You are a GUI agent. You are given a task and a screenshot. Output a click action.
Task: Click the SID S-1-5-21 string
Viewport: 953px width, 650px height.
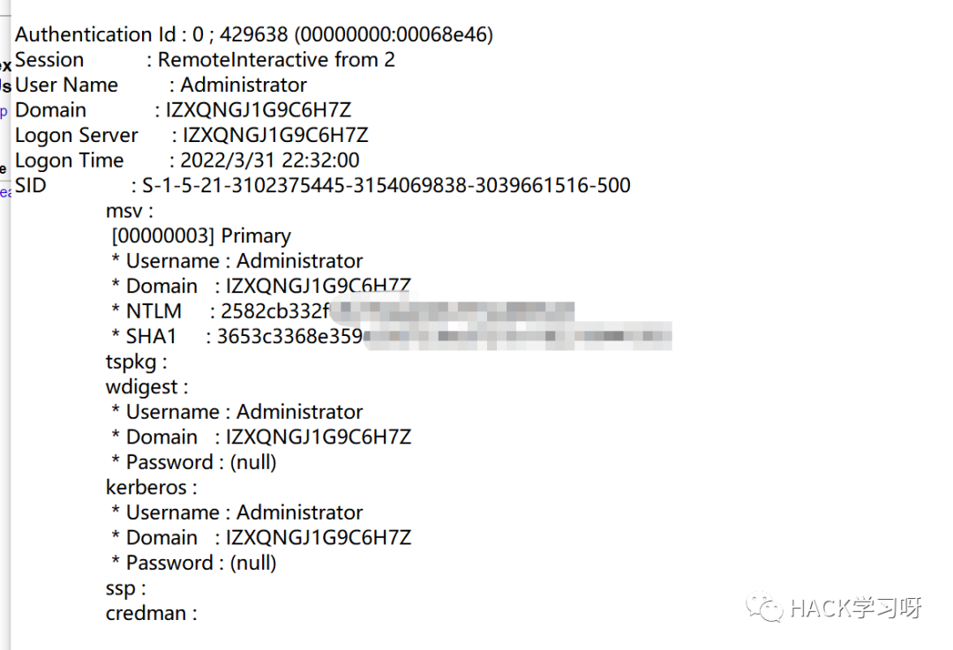click(x=386, y=185)
